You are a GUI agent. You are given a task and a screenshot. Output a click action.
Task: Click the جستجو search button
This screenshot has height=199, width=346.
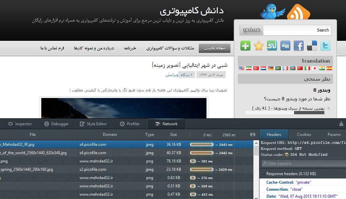(251, 30)
